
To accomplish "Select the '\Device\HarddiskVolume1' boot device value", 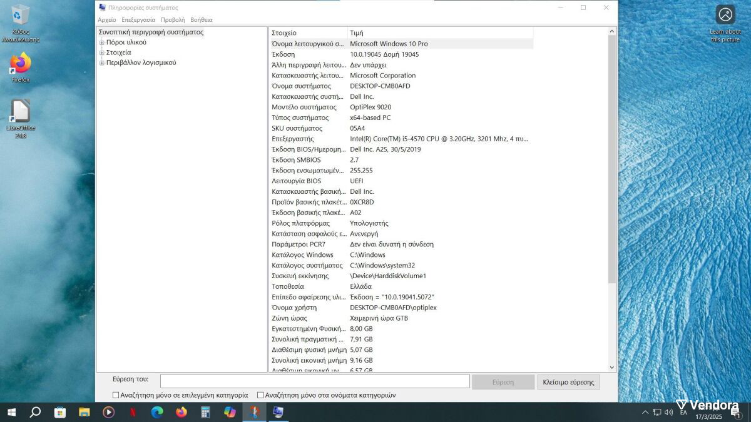I will click(388, 276).
